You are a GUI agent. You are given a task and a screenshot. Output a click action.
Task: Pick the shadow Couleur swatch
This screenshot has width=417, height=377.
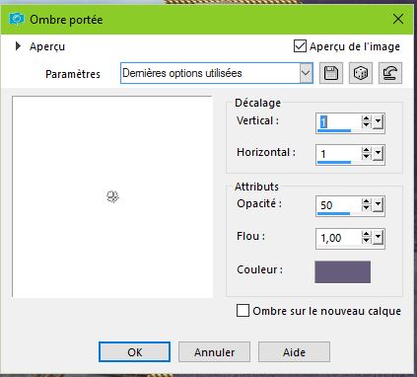point(343,271)
